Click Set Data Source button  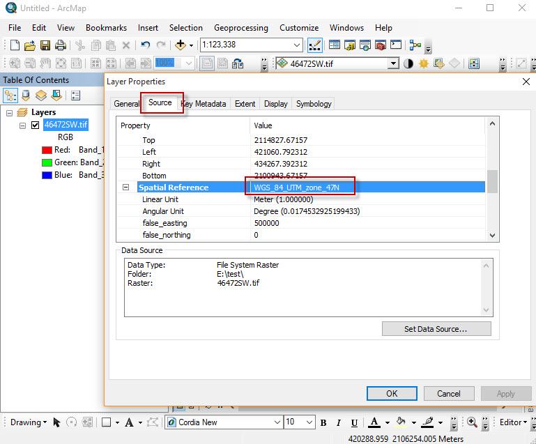pos(436,329)
